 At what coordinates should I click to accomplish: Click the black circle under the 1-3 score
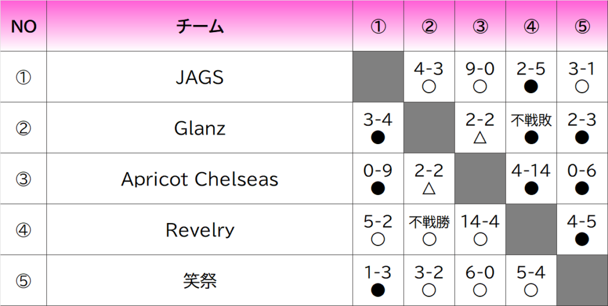click(x=378, y=291)
